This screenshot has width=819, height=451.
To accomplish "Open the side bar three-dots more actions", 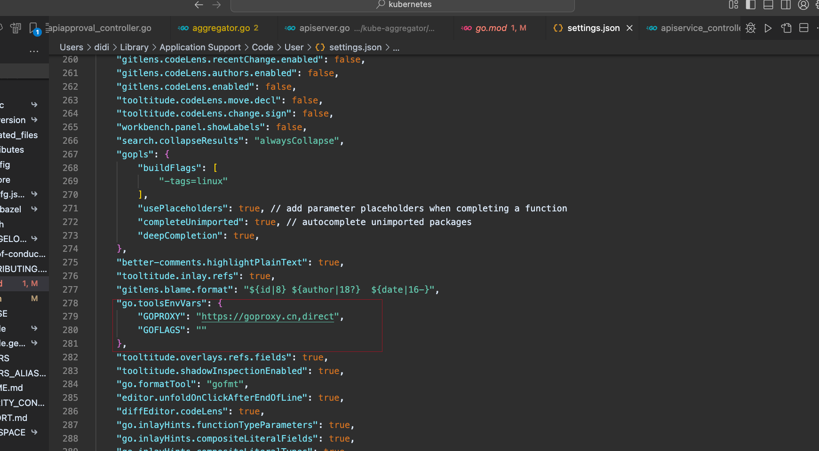I will pos(34,51).
